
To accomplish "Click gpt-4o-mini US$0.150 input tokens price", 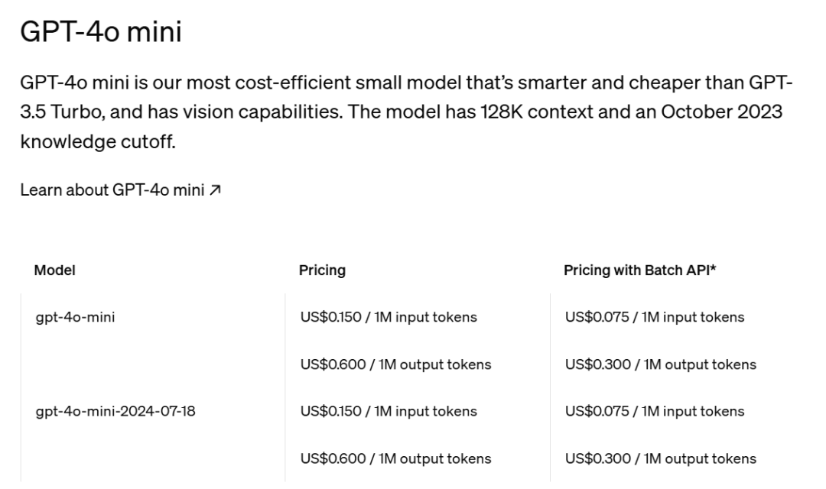I will 389,317.
